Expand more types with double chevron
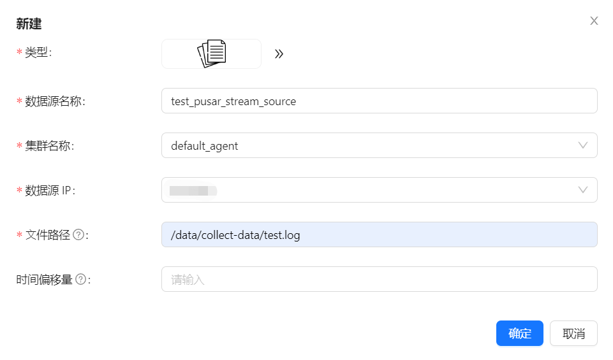 click(x=279, y=54)
